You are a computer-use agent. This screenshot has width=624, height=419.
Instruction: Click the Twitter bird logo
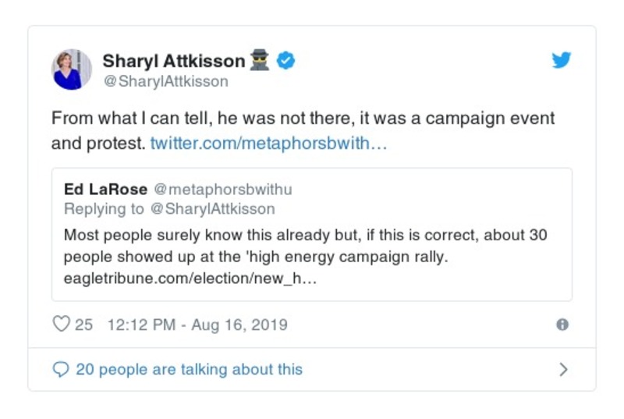tap(562, 61)
